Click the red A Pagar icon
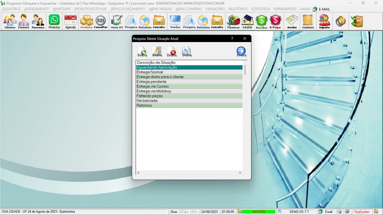 point(275,21)
